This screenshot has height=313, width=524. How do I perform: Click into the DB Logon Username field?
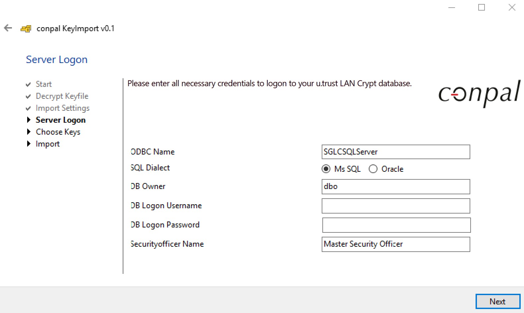tap(396, 206)
